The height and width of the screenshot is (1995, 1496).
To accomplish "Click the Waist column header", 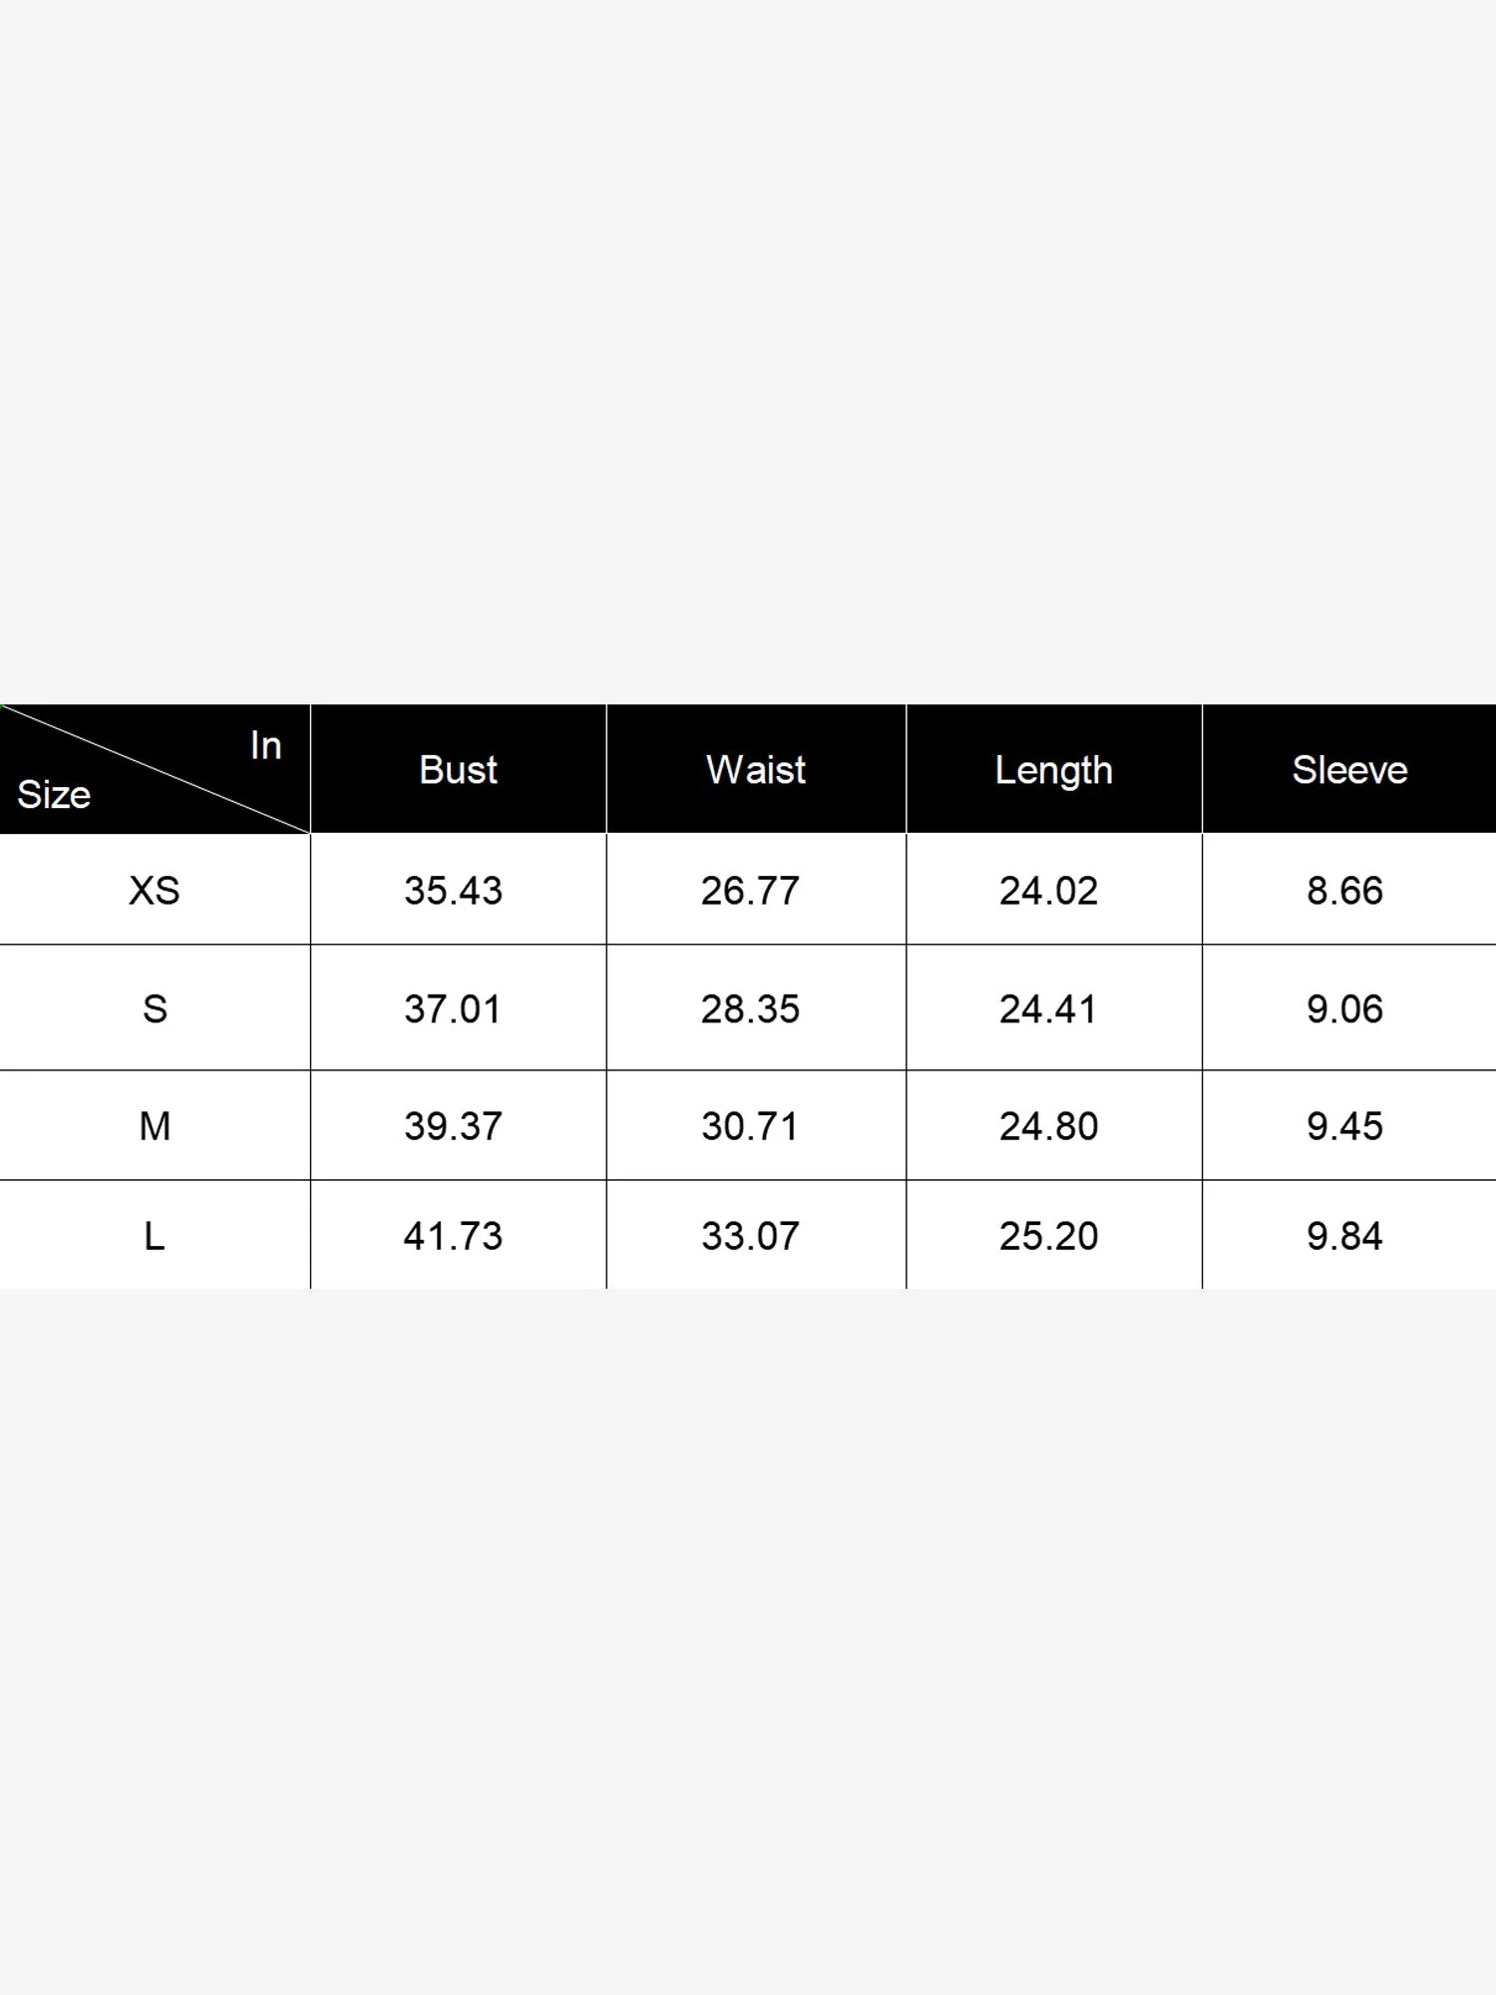I will [755, 770].
